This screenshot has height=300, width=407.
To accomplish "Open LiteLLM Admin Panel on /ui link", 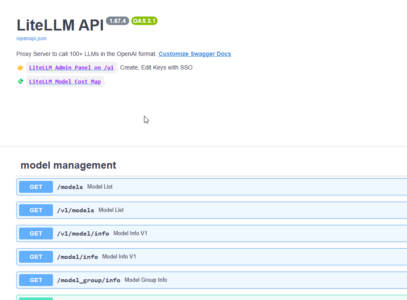I will tap(72, 67).
